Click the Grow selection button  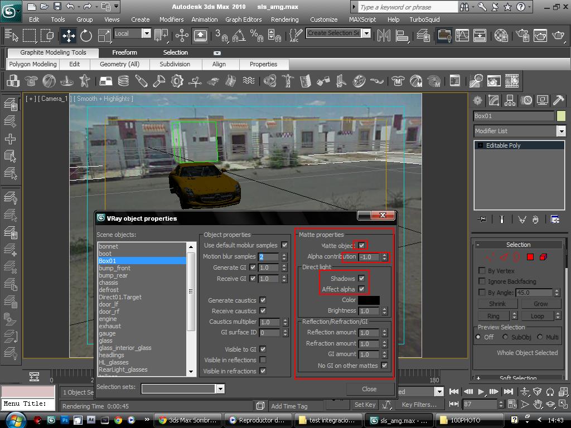(541, 304)
